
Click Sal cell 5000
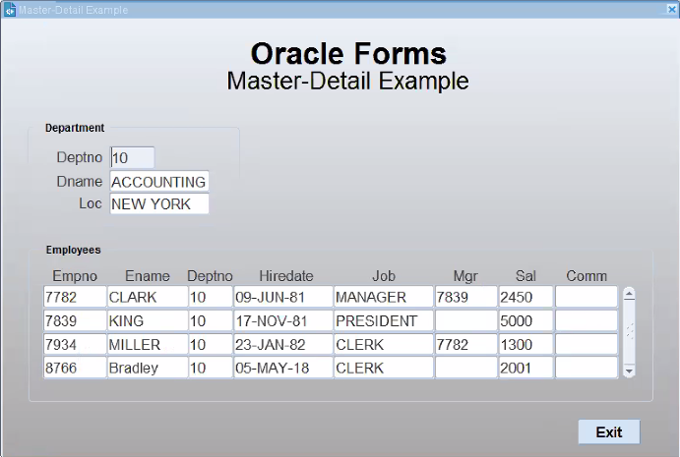(526, 320)
